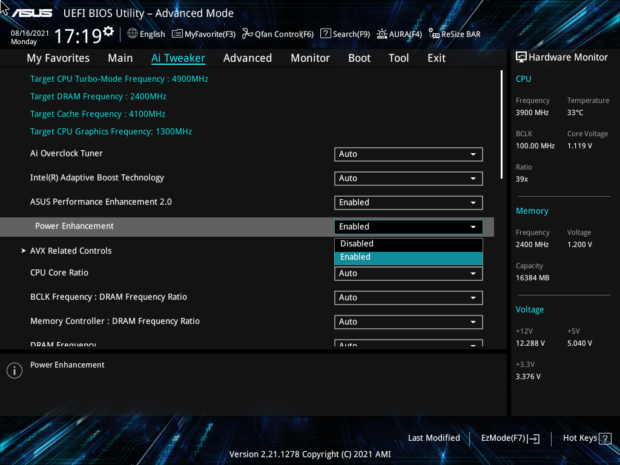Click the Search question mark icon

pos(325,33)
